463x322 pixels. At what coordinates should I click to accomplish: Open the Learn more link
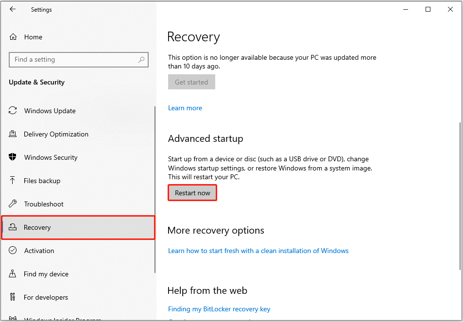tap(185, 108)
